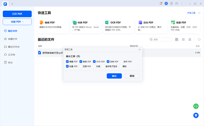The height and width of the screenshot is (126, 204).
Task: Click the recent files search field
Action: (161, 39)
